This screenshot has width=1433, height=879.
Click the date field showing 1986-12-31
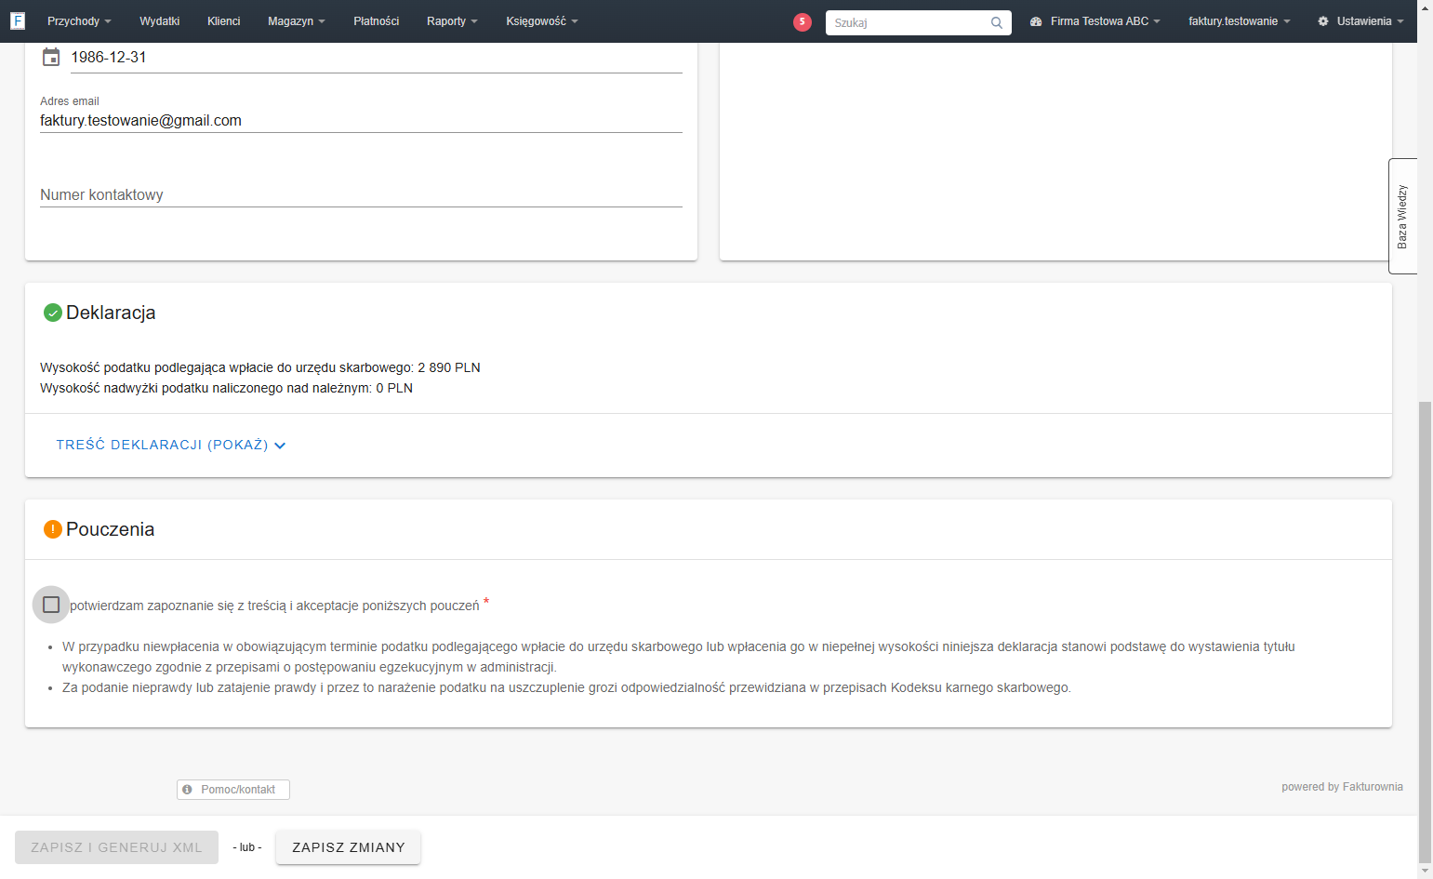click(x=377, y=58)
